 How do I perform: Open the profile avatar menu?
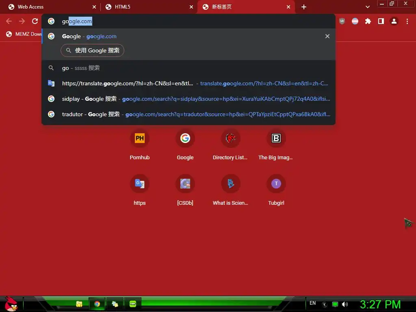pos(394,21)
